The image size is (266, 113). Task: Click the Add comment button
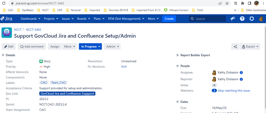pyautogui.click(x=32, y=47)
